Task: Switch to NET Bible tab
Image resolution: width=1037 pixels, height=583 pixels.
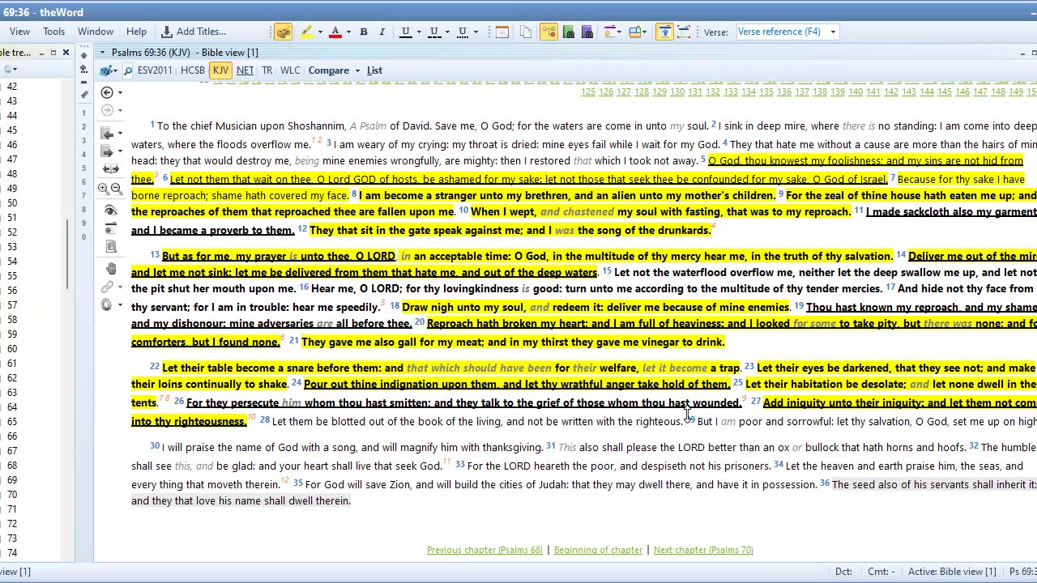Action: pos(245,70)
